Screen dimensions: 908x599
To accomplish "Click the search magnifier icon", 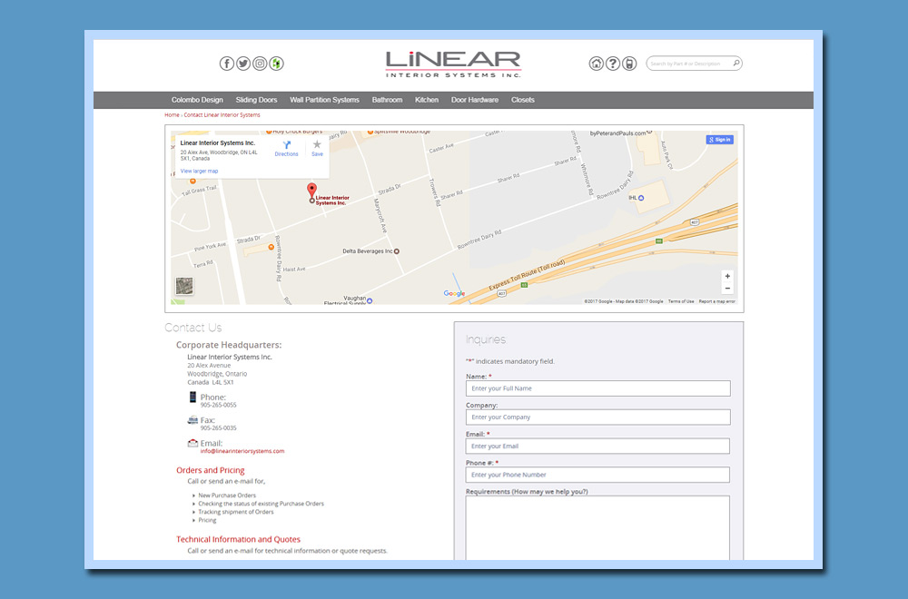I will tap(736, 64).
